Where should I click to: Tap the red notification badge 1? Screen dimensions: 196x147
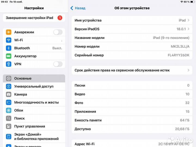(x=60, y=18)
